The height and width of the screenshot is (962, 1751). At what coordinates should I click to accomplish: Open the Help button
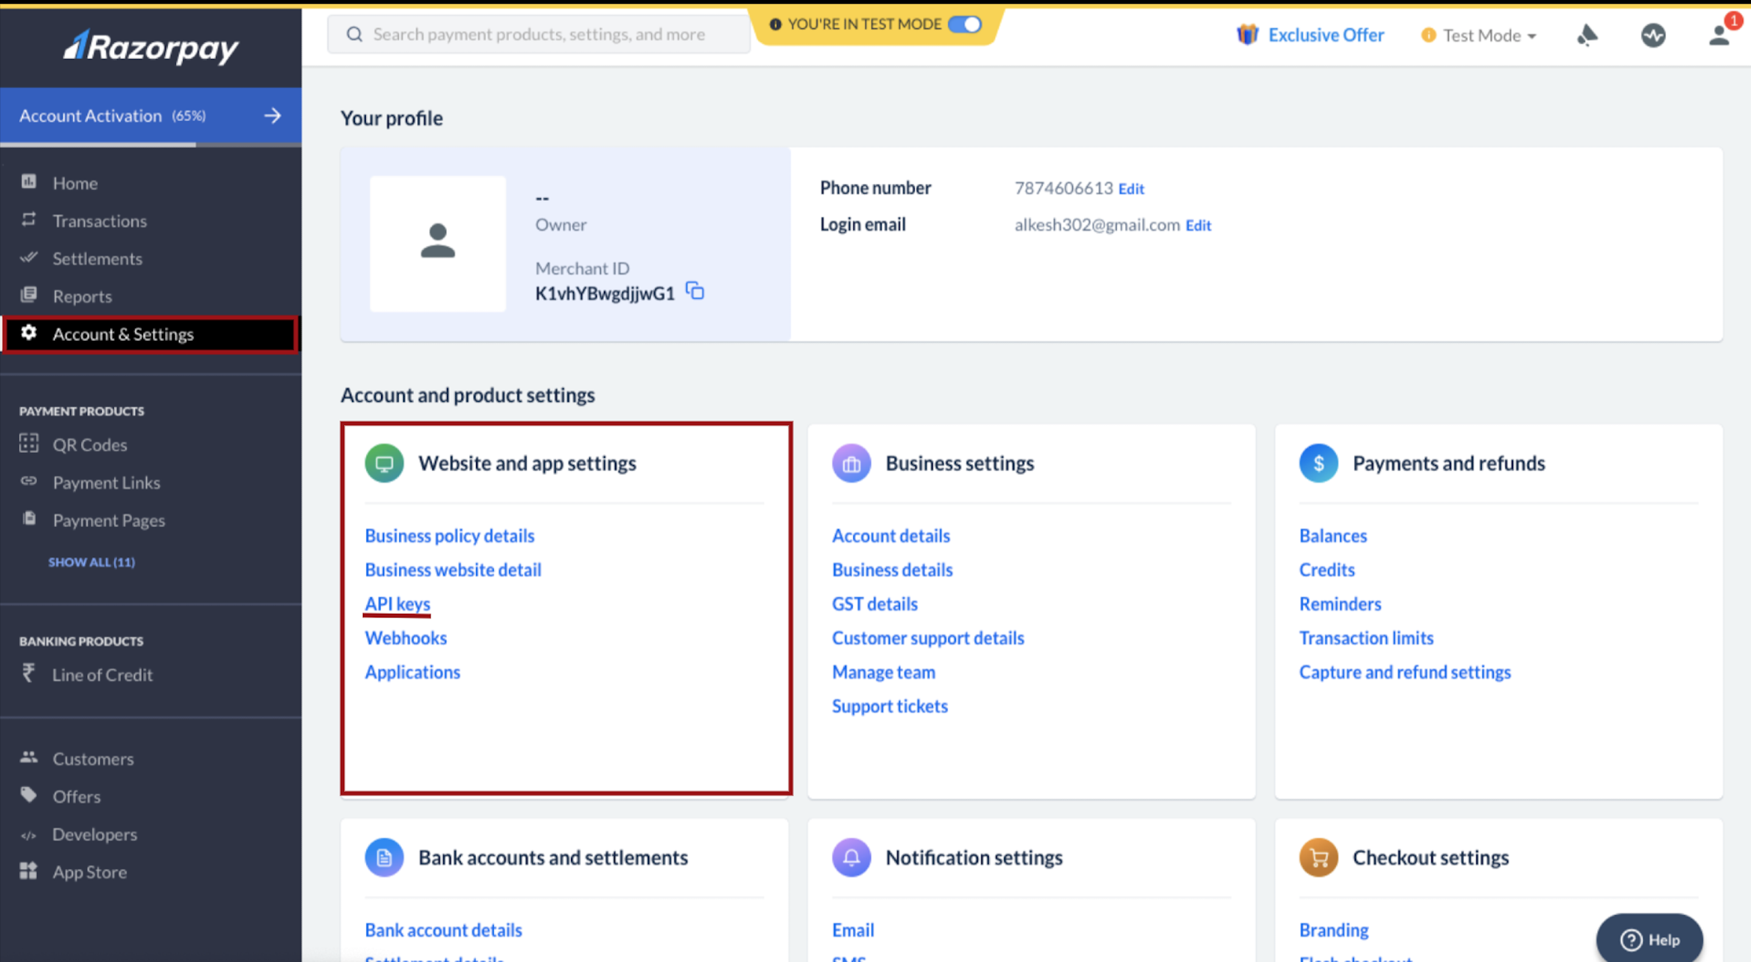(1651, 939)
